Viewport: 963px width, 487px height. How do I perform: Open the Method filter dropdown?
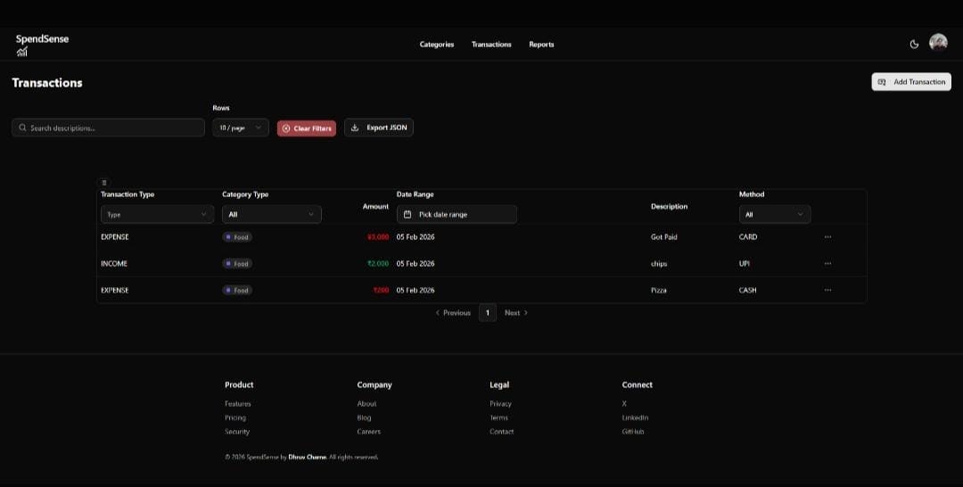775,214
